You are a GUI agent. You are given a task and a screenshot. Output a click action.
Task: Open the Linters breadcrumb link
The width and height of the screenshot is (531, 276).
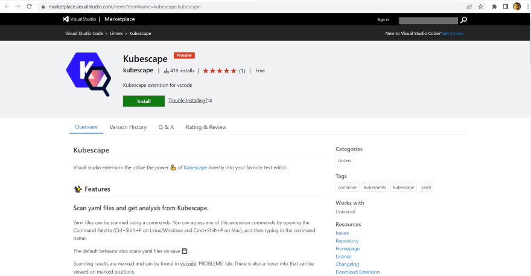pyautogui.click(x=116, y=34)
